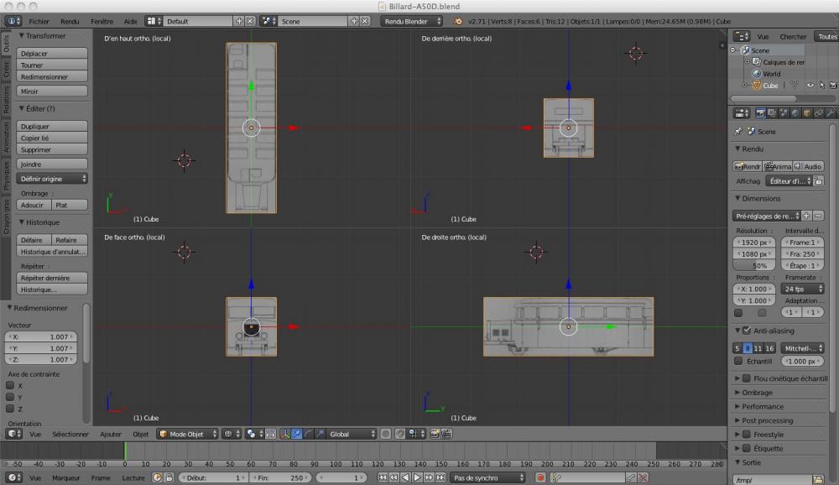Toggle the Cube eye visibility in outliner
Screen dimensions: 839x485
click(810, 86)
